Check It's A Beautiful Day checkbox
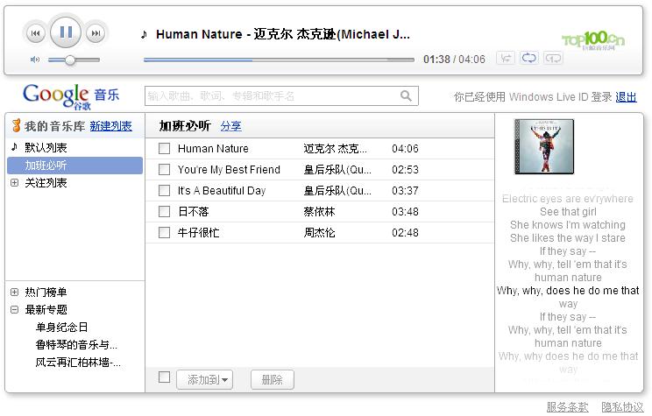The height and width of the screenshot is (416, 652). pyautogui.click(x=164, y=190)
